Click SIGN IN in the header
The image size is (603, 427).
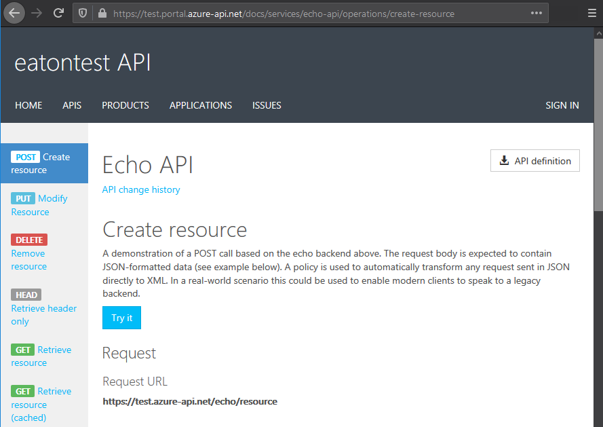tap(562, 105)
